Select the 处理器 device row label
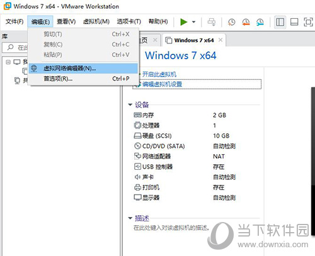 [x=151, y=125]
